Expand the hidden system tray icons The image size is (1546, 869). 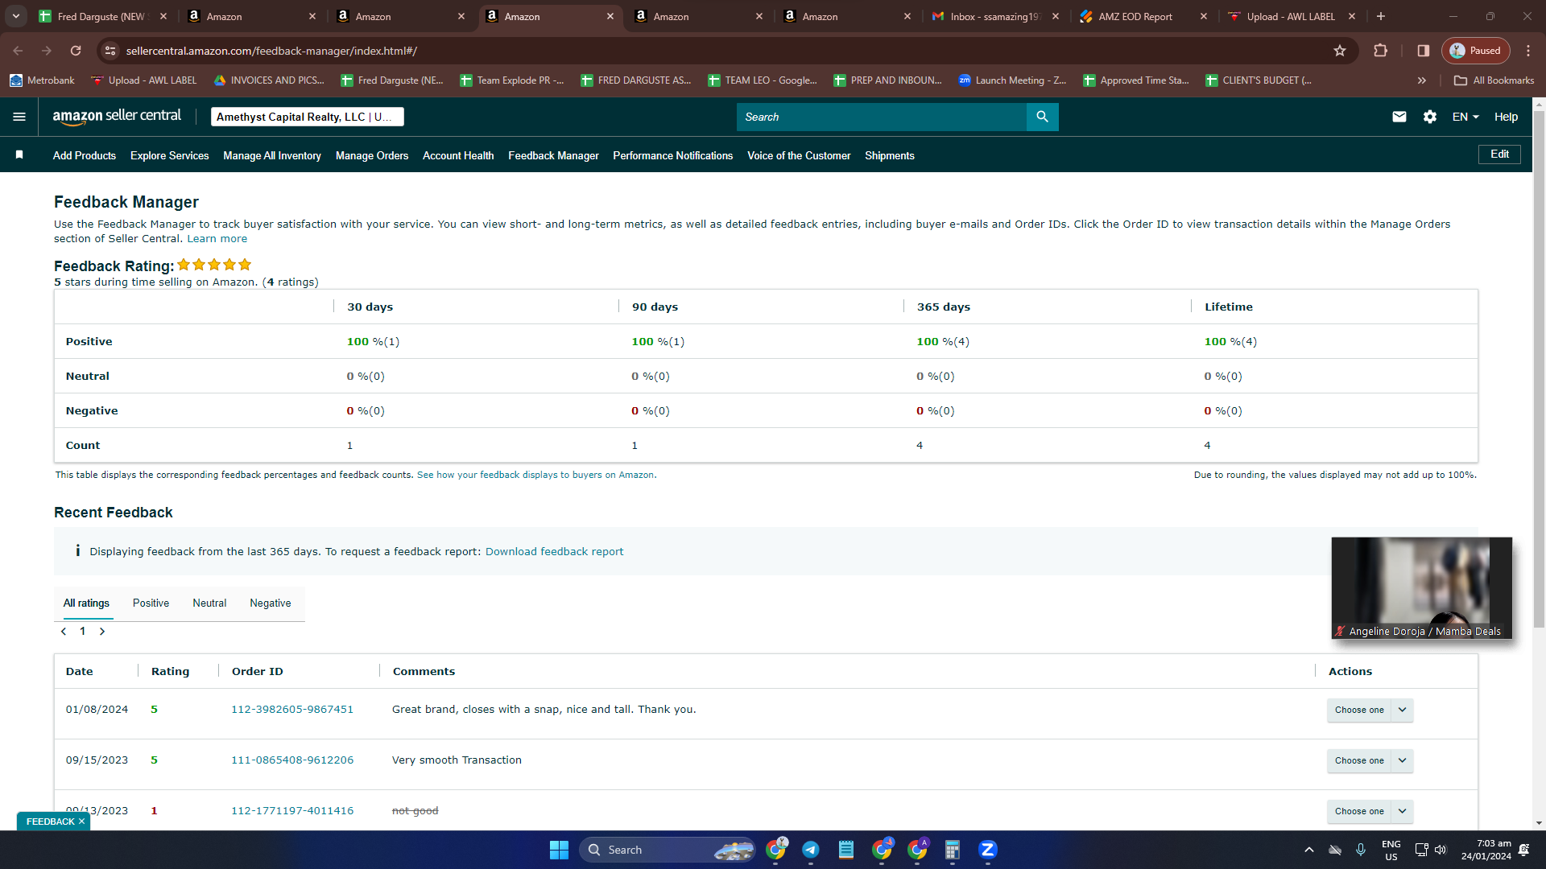pyautogui.click(x=1309, y=850)
